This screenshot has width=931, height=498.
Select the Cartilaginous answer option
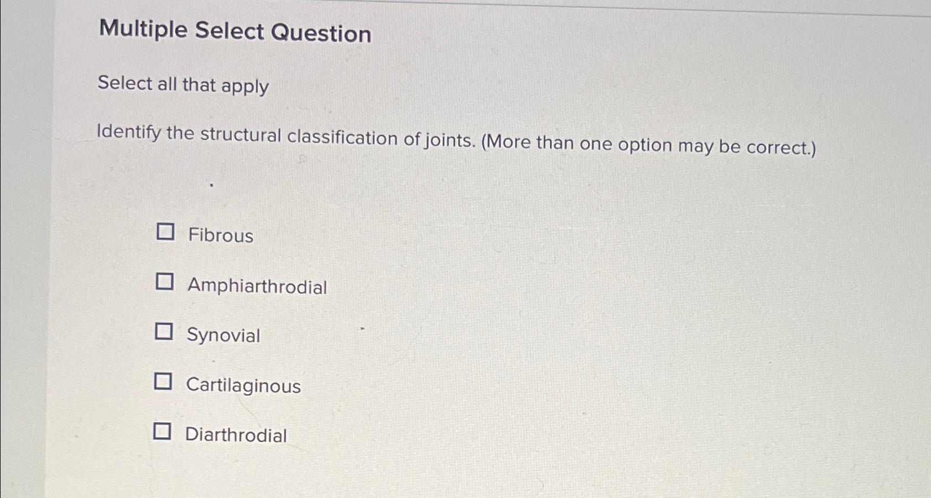pyautogui.click(x=164, y=382)
